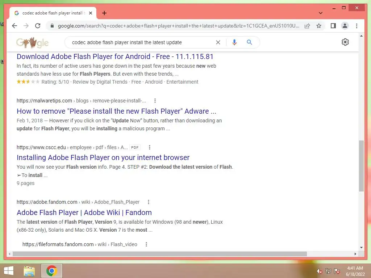Click the 'Rating: 5/10' review text
371x278 pixels.
tap(55, 82)
